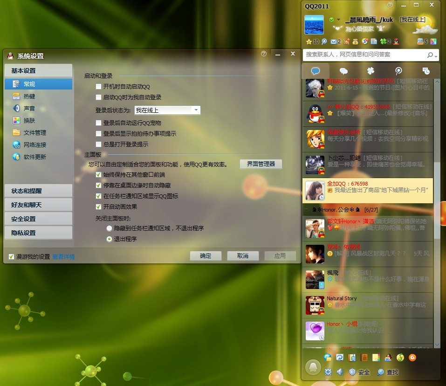Viewport: 446px width, 386px height.
Task: Expand the 状态和提醒 settings section
Action: click(38, 191)
